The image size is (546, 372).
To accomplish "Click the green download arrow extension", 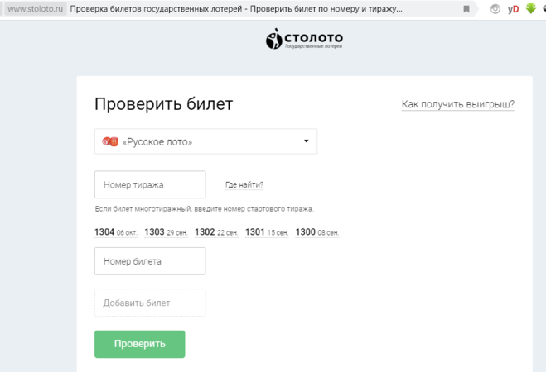I will 530,9.
